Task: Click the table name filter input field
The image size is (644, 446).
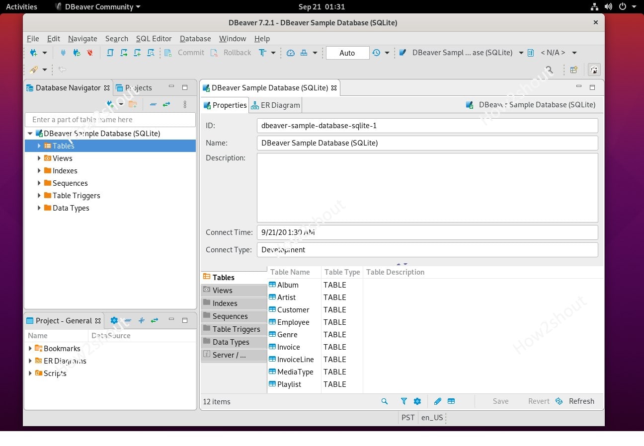Action: pos(109,120)
